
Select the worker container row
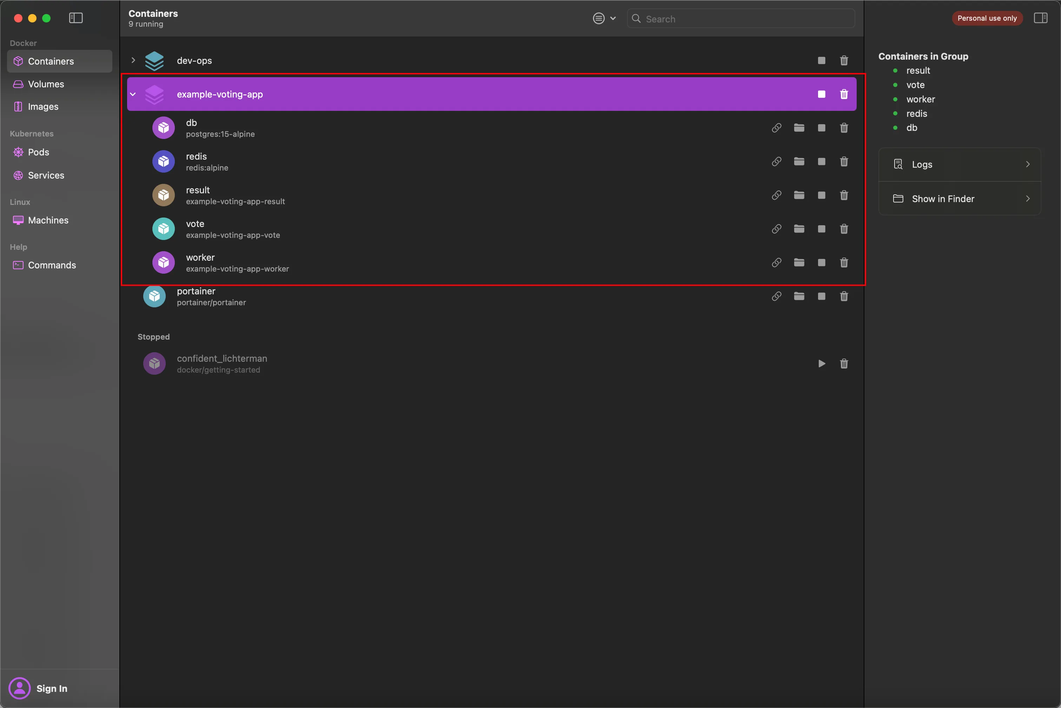pos(492,262)
